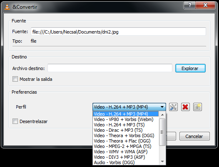This screenshot has width=219, height=167.
Task: Pick Video - WMV + WMA (ASF)
Action: pos(126,152)
